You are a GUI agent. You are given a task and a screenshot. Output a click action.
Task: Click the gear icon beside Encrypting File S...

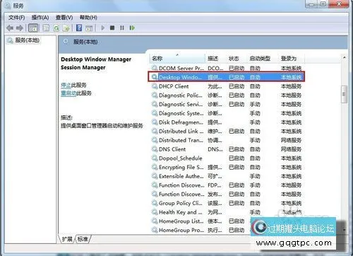155,167
